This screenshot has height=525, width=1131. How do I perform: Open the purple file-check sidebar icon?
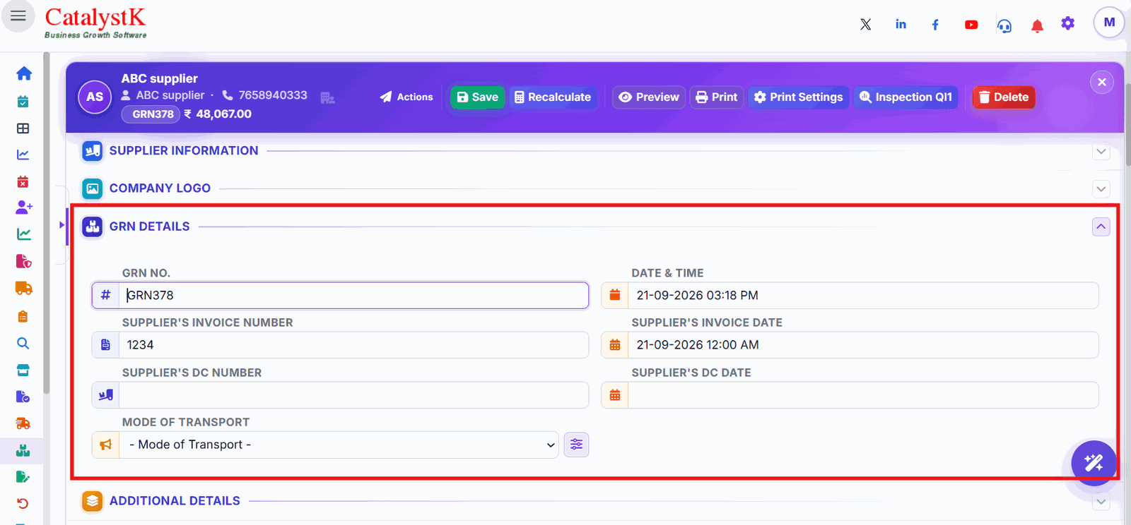tap(23, 397)
